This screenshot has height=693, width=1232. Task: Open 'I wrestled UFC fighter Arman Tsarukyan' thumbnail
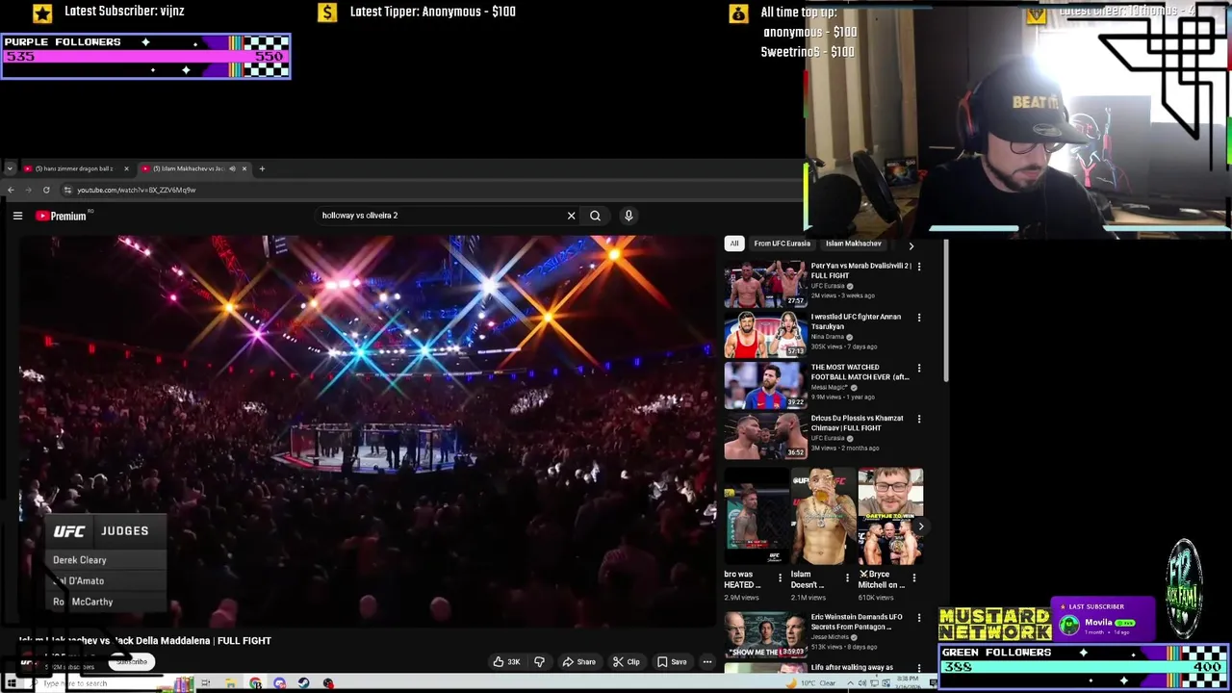(x=766, y=335)
